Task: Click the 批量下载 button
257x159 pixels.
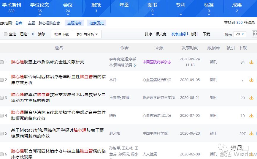Action: point(62,34)
